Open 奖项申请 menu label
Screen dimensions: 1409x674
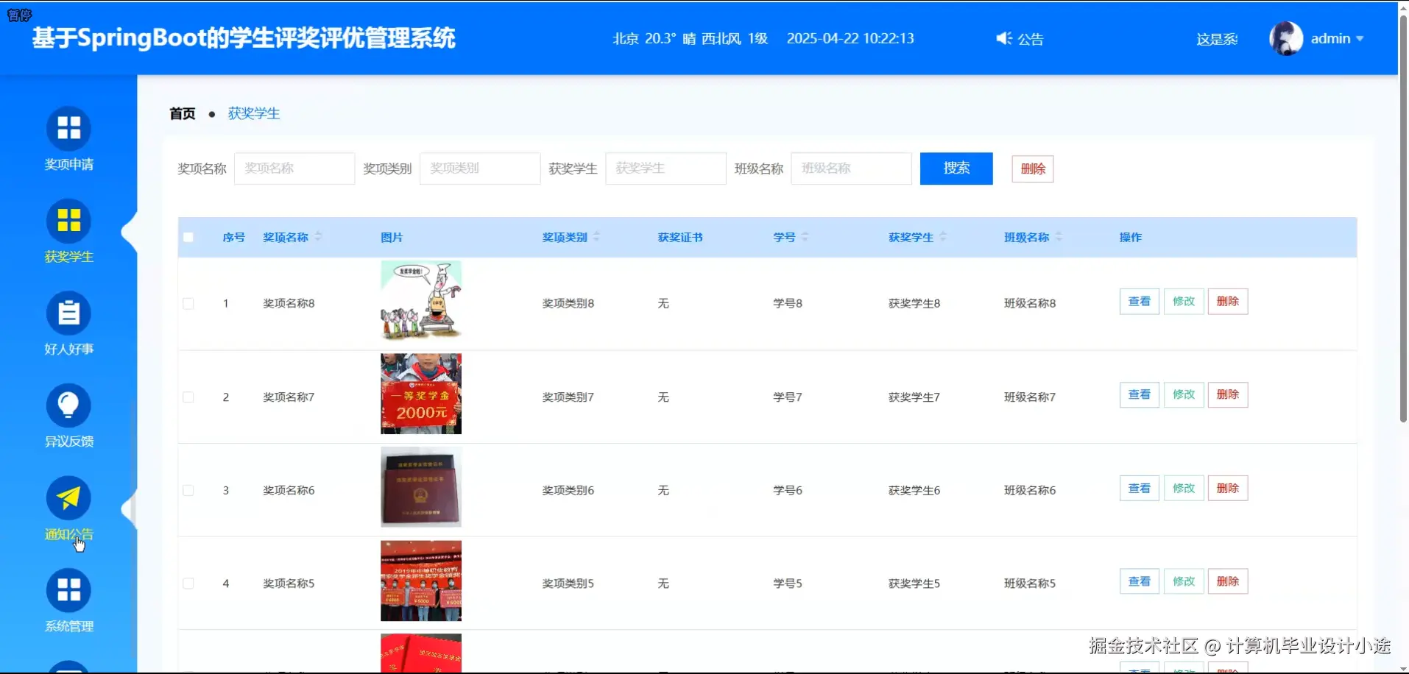[x=68, y=164]
